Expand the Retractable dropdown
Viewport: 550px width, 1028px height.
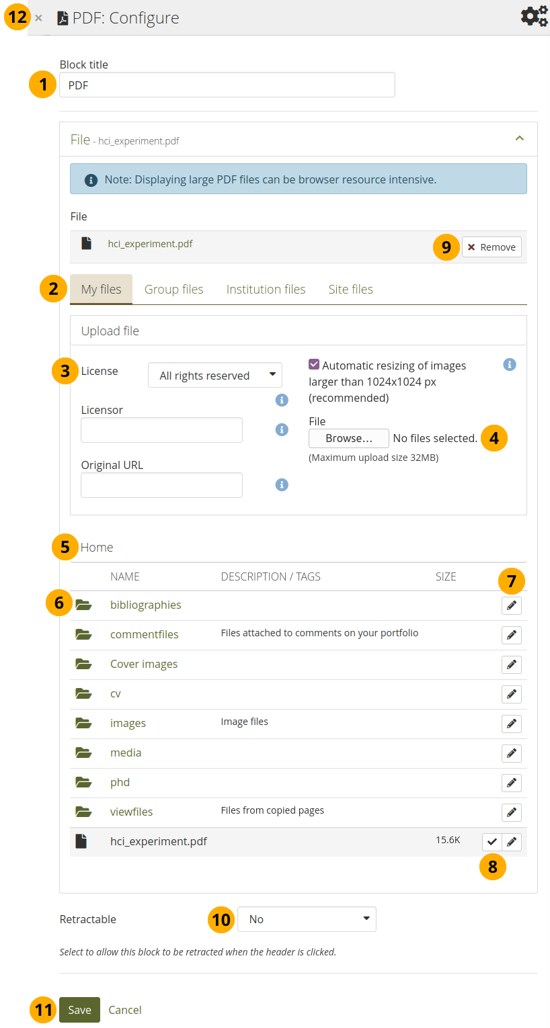coord(307,919)
